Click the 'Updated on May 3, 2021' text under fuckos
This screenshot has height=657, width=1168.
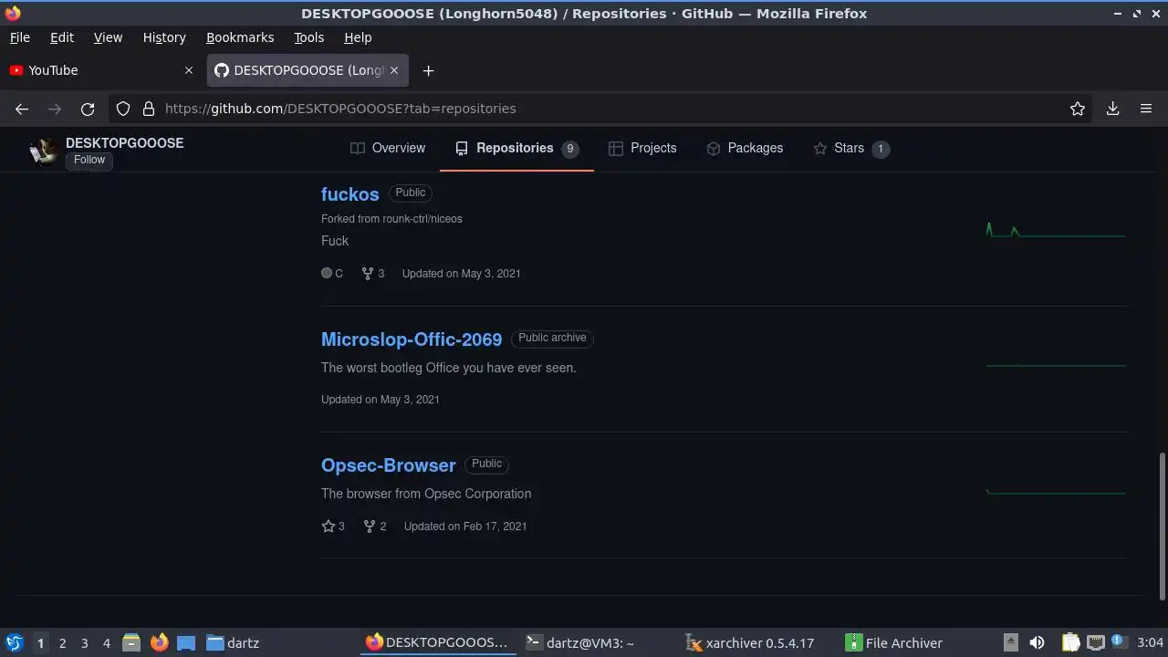pyautogui.click(x=462, y=274)
